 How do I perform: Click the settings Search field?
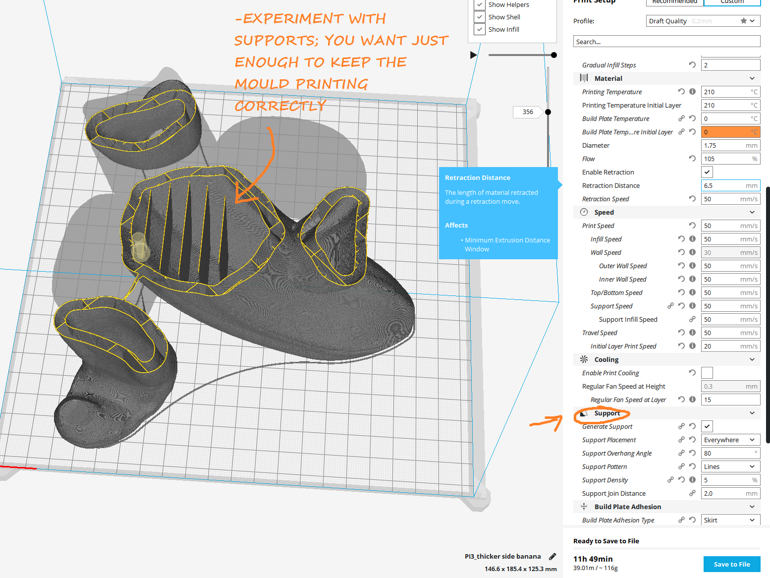(666, 42)
